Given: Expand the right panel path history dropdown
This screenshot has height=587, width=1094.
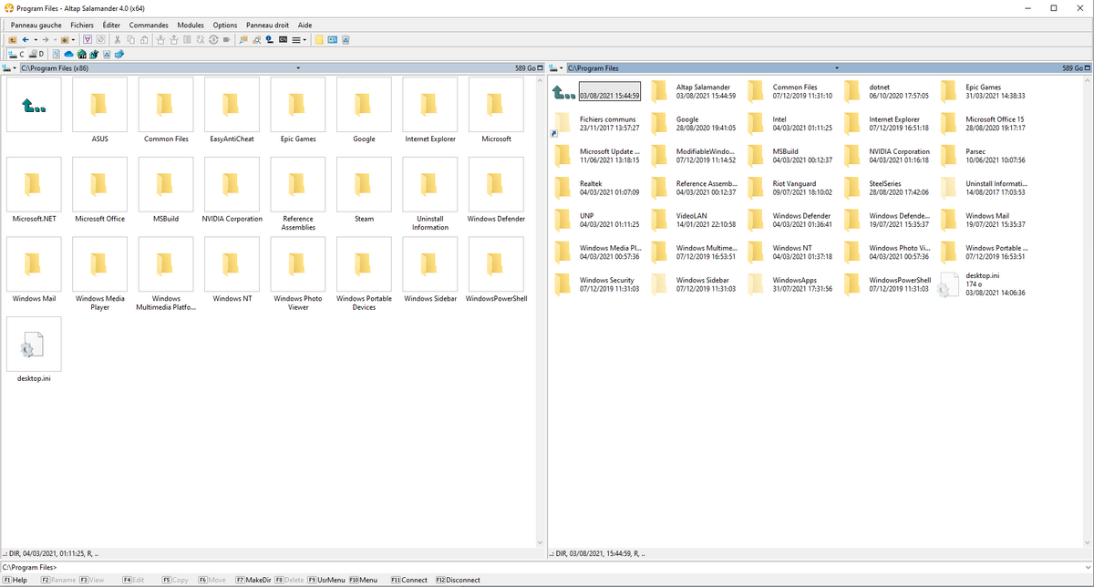Looking at the screenshot, I should (x=836, y=68).
